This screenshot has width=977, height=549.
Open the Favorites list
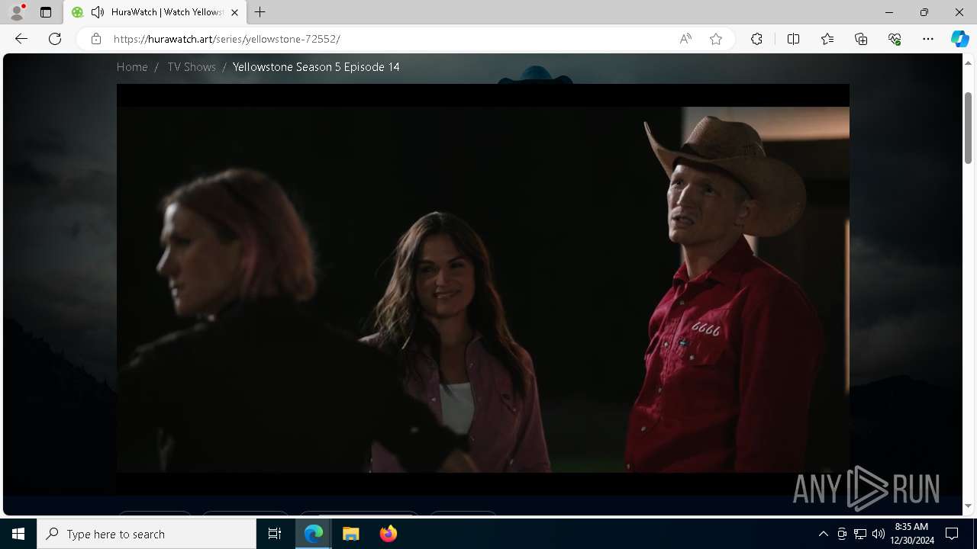pos(827,39)
